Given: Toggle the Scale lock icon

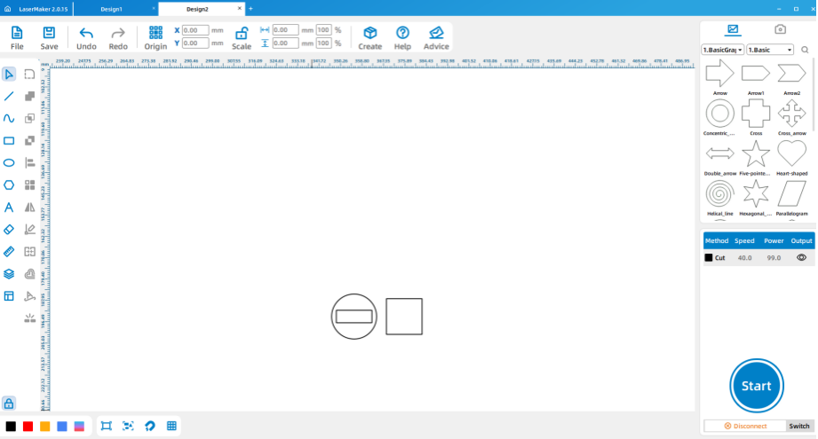Looking at the screenshot, I should coord(242,34).
